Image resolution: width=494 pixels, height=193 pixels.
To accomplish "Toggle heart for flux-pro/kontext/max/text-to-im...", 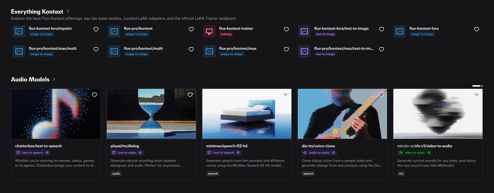I will pos(382,49).
